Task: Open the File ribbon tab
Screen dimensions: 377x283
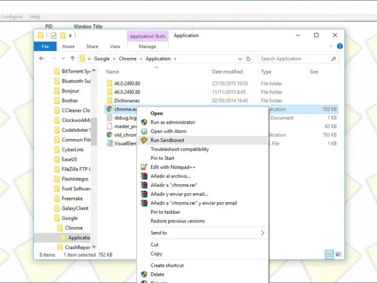Action: (45, 46)
